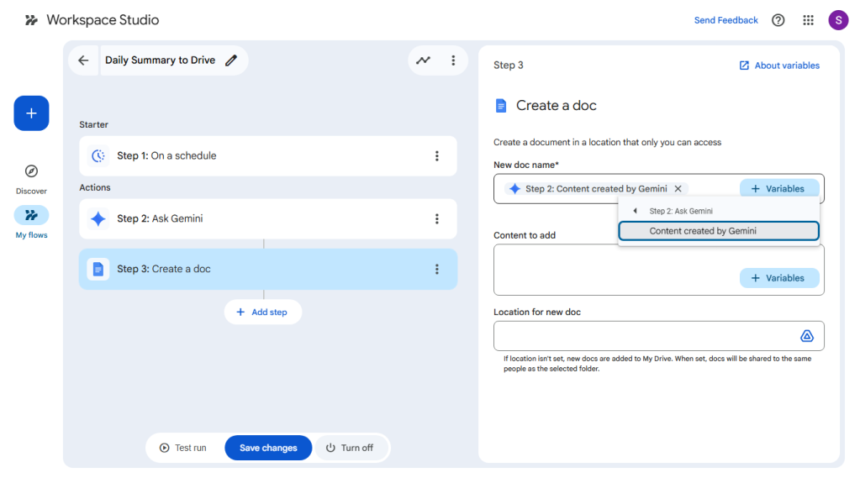
Task: Select Step 2: Ask Gemini card
Action: (267, 218)
